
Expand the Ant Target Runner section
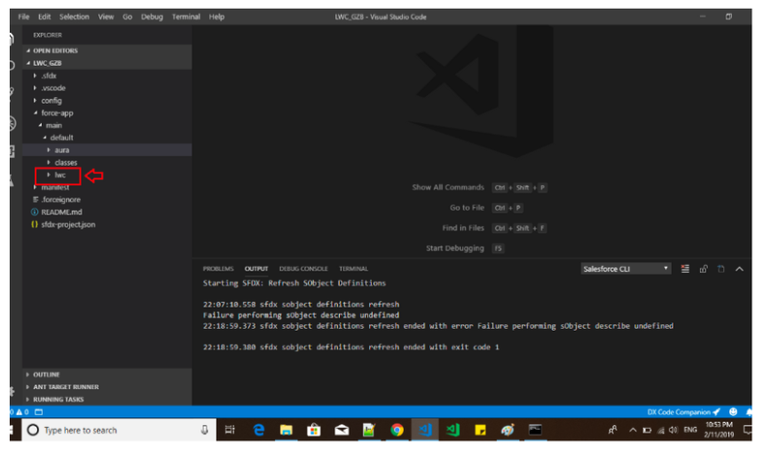[106, 387]
